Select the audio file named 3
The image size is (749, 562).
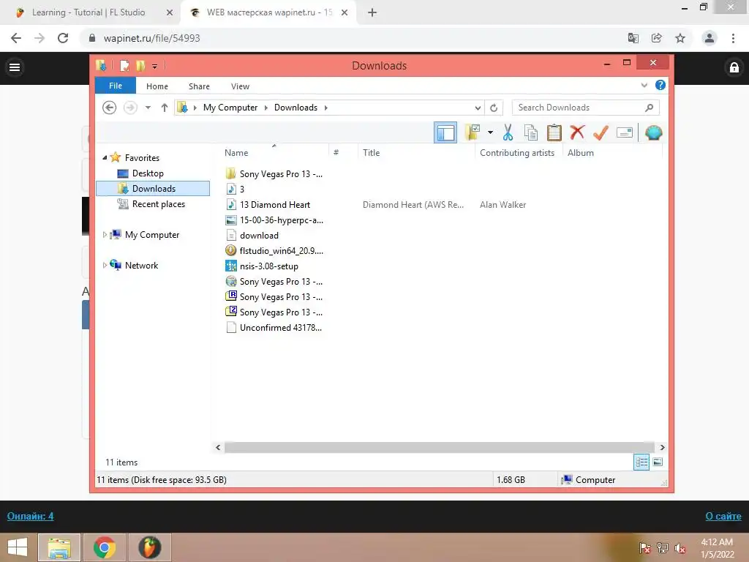tap(235, 190)
